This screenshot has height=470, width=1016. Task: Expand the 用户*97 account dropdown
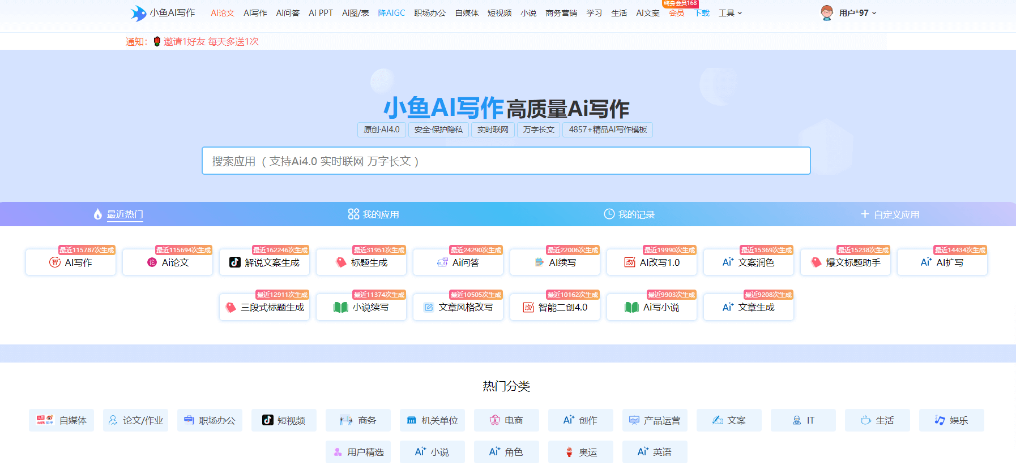857,13
